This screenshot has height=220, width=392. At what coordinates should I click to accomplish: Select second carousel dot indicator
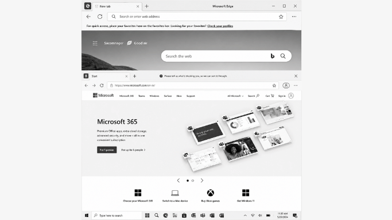[193, 180]
